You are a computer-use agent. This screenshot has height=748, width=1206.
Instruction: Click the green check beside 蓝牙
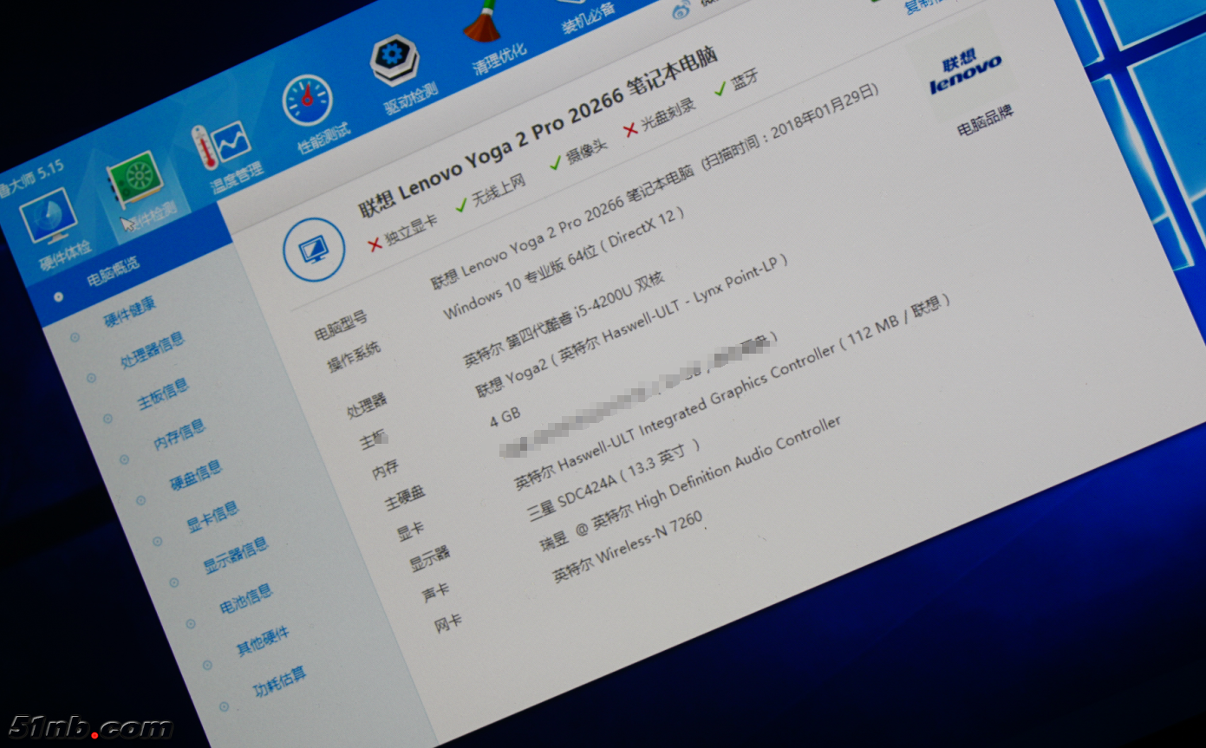[720, 88]
